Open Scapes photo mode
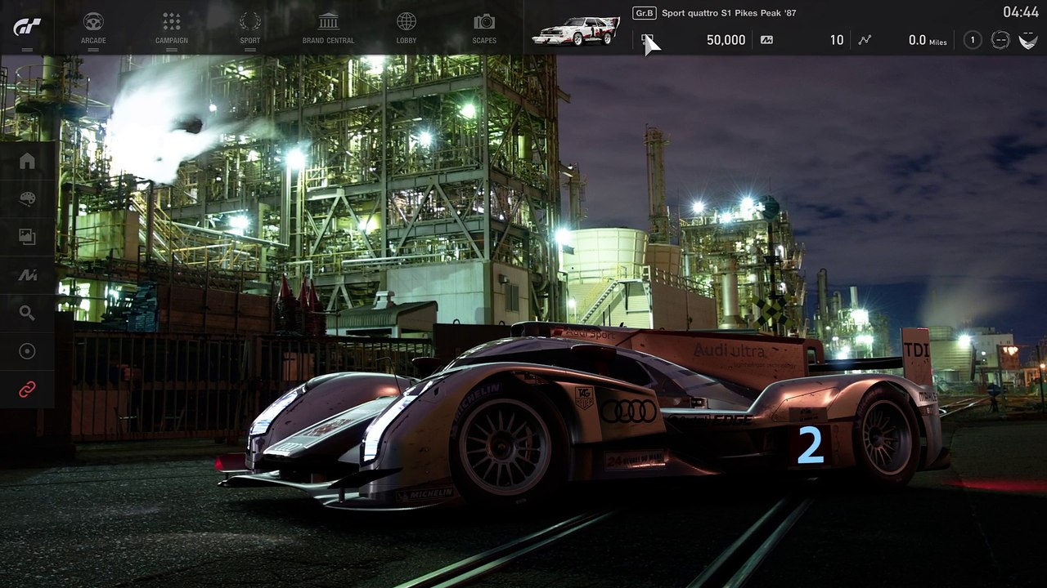This screenshot has height=588, width=1047. pyautogui.click(x=484, y=27)
